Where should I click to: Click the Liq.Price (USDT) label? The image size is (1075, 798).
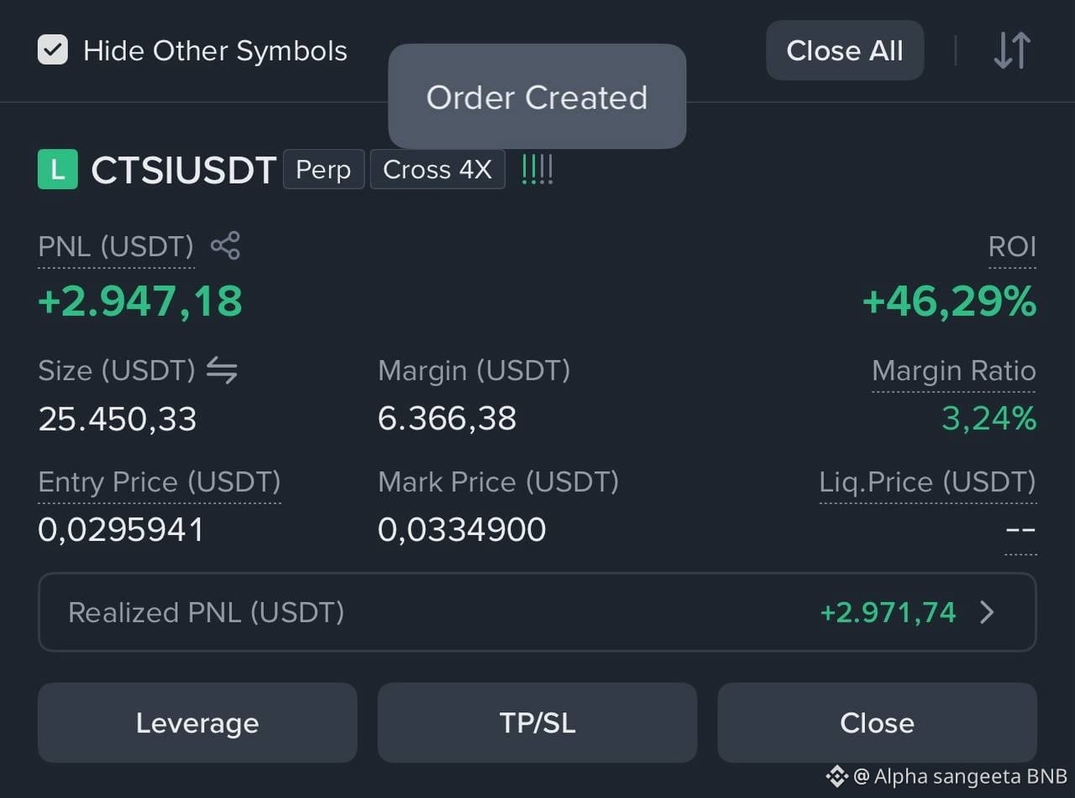(928, 482)
